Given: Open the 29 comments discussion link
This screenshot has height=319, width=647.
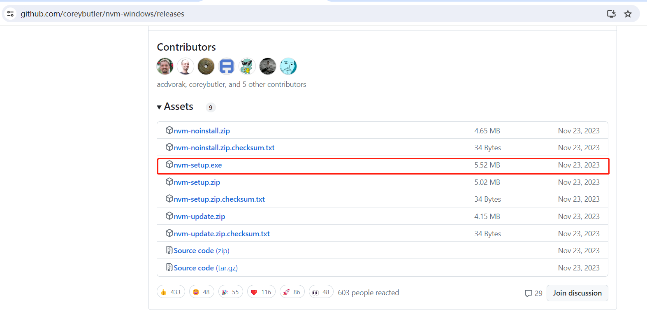Looking at the screenshot, I should pyautogui.click(x=533, y=293).
